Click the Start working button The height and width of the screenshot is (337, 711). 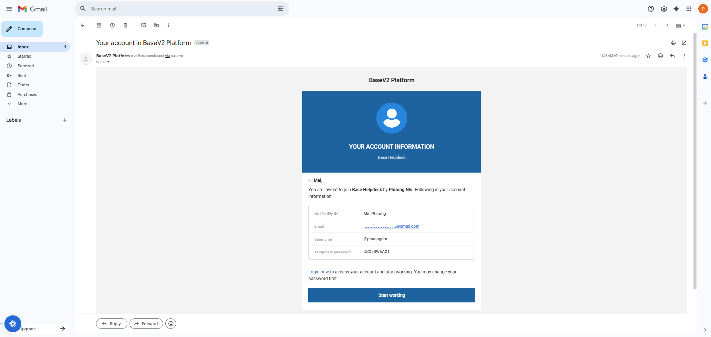click(x=392, y=295)
